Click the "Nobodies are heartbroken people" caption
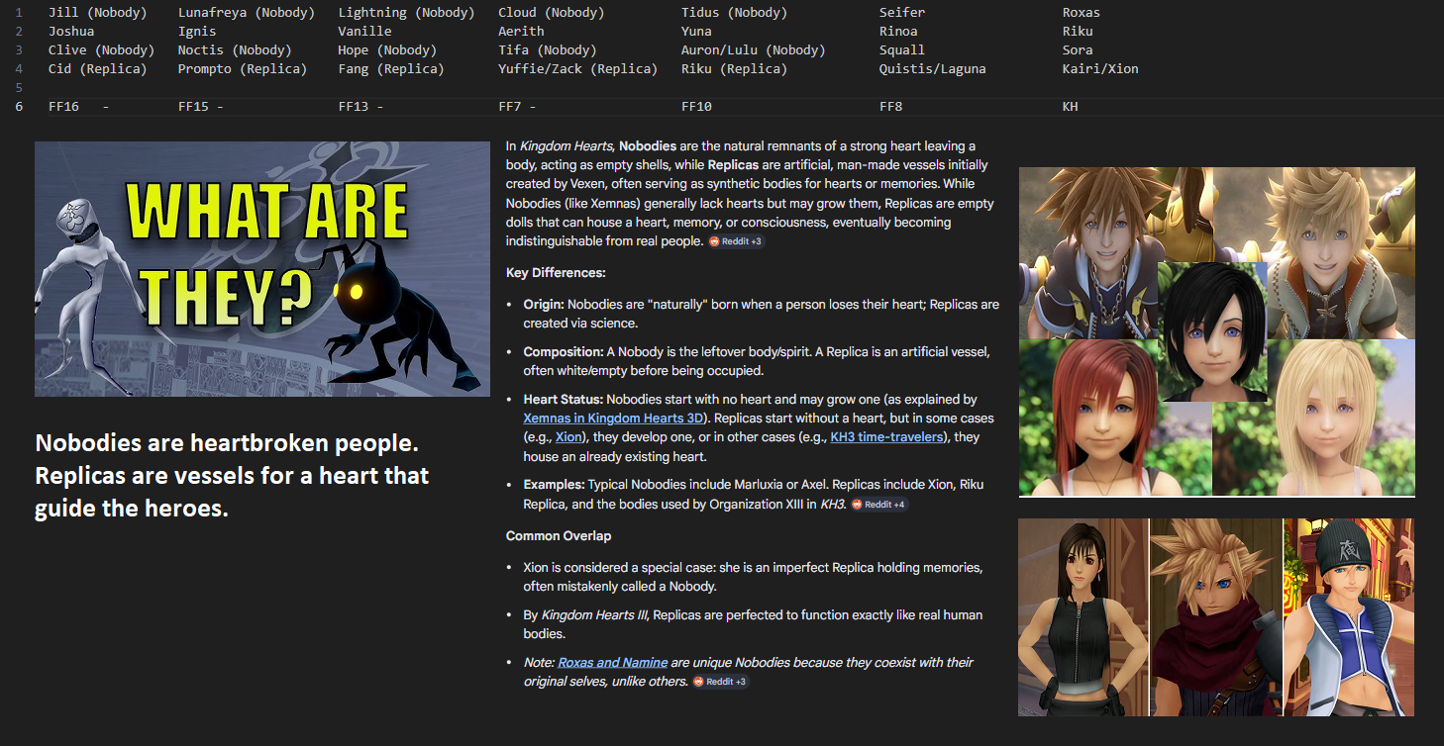Screen dimensions: 1444x746 pyautogui.click(x=232, y=477)
